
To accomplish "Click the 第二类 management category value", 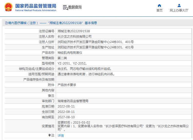I will (x=62, y=58).
